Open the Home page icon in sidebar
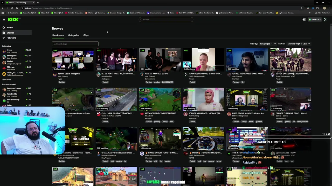The width and height of the screenshot is (332, 186). [4, 27]
